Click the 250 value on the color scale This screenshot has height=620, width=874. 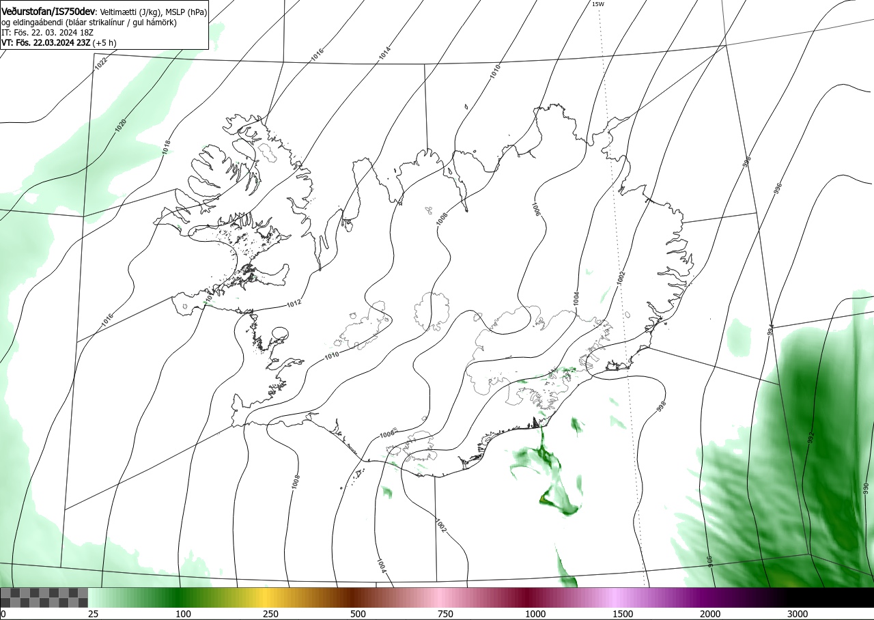pos(270,614)
